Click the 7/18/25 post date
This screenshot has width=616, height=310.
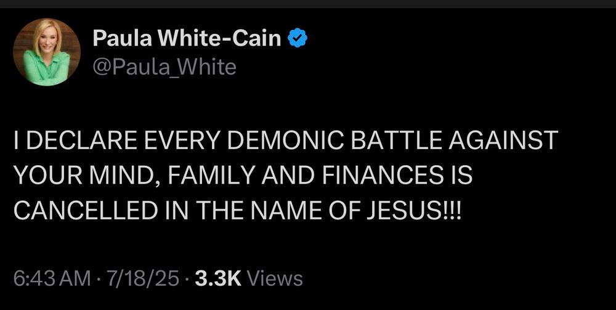coord(144,278)
